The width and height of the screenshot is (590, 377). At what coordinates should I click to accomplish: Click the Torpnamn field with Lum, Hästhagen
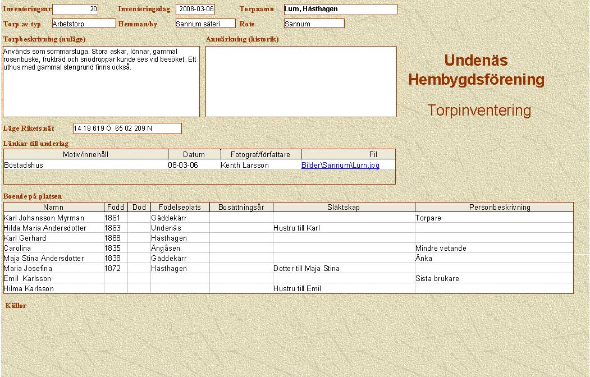pos(340,10)
